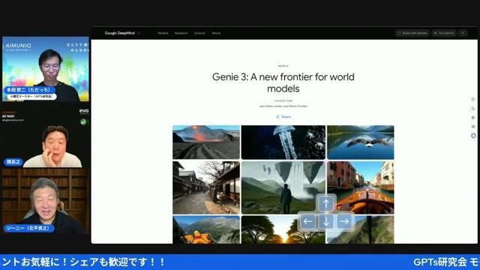The image size is (480, 270).
Task: Open the Google DeepMind home logo
Action: [x=120, y=33]
